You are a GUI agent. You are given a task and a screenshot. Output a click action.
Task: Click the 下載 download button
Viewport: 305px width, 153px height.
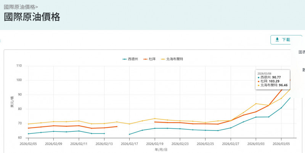click(x=286, y=40)
